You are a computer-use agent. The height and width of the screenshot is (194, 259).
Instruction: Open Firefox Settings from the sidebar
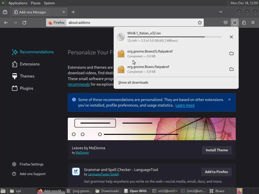(28, 164)
